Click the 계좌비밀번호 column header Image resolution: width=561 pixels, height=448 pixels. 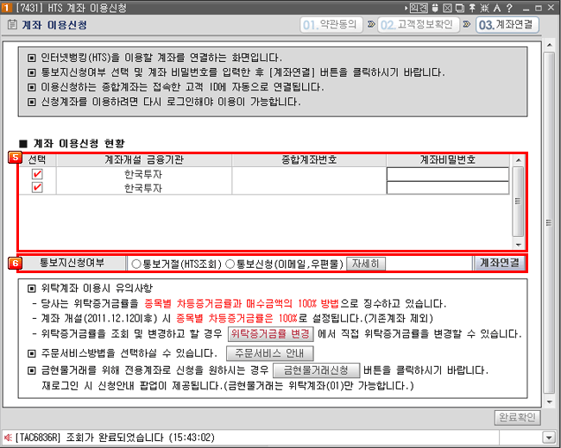click(x=448, y=159)
